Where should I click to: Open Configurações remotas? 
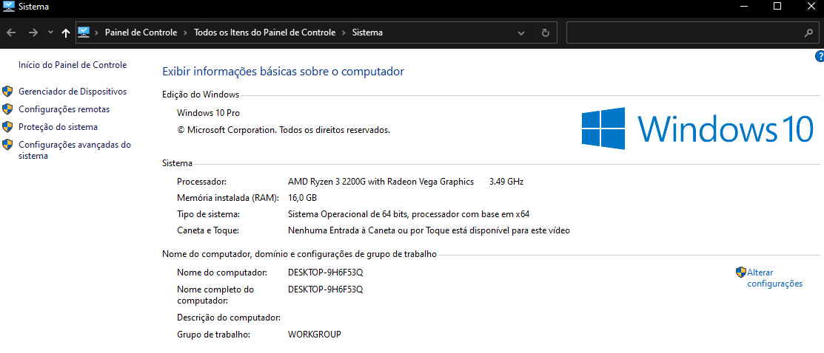[64, 109]
